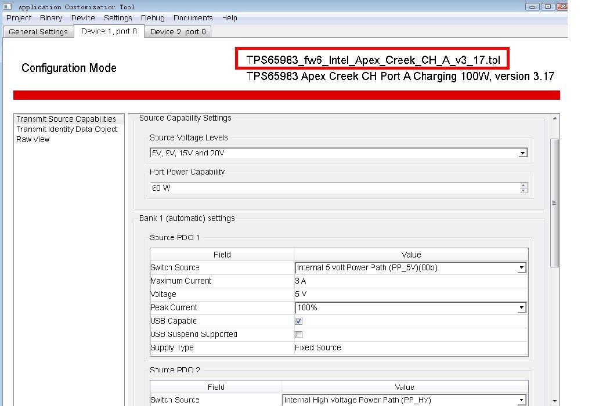Toggle the USB Suspend Supported checkbox
Viewport: 592px width, 406px height.
[x=299, y=335]
